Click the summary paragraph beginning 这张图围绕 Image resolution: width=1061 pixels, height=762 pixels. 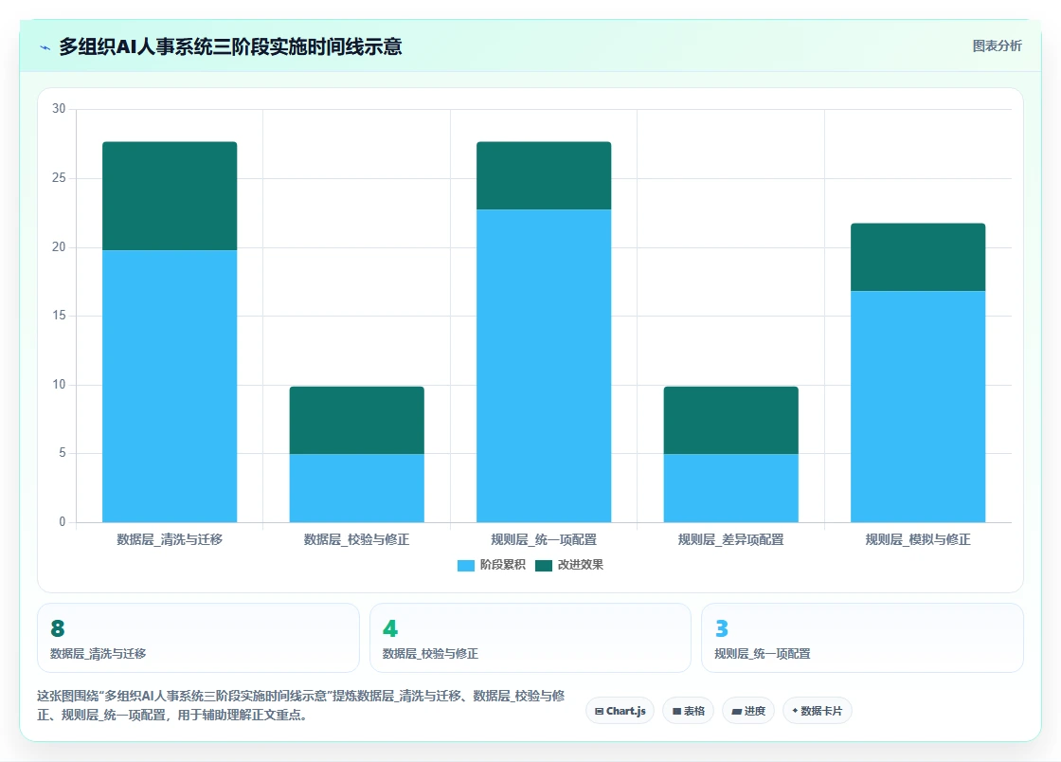[x=301, y=705]
